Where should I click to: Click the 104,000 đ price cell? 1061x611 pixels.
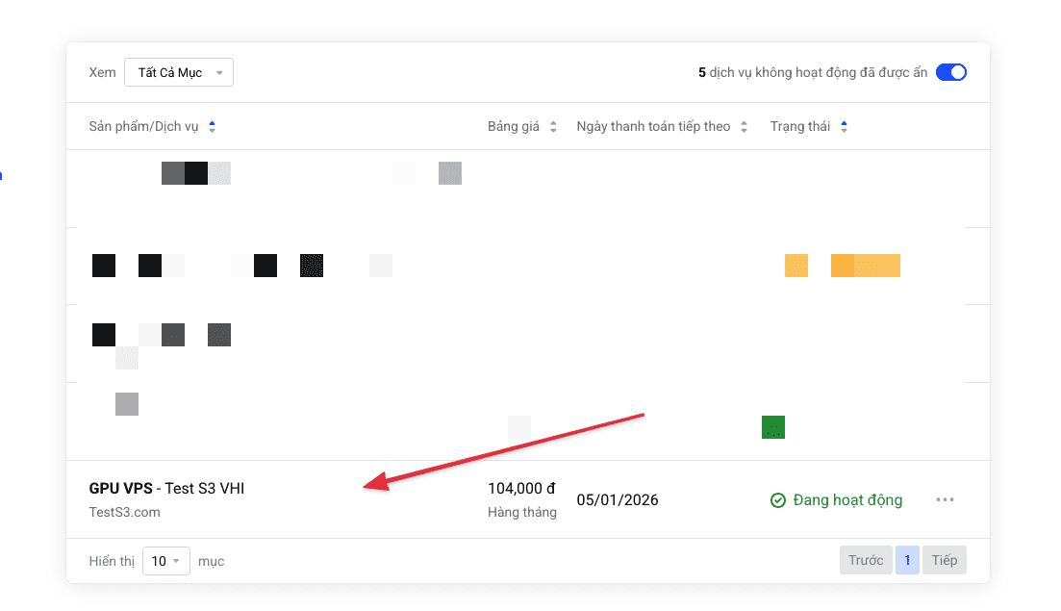pos(520,489)
